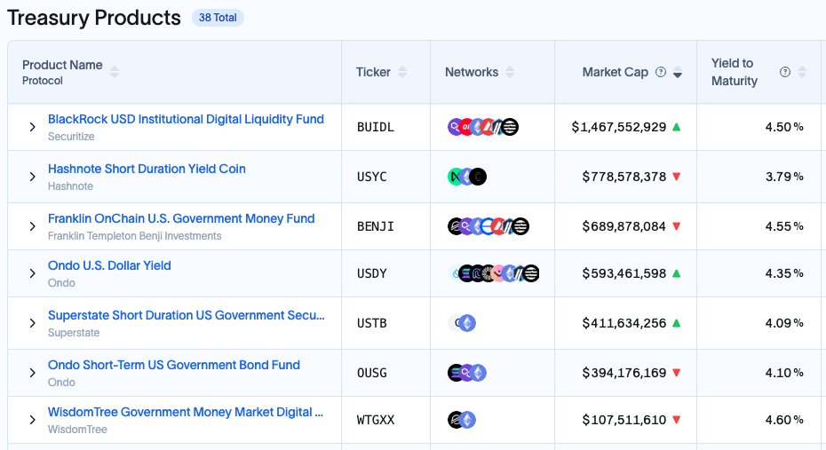826x450 pixels.
Task: Click the green up arrow beside $1,467,552,929
Action: 677,127
